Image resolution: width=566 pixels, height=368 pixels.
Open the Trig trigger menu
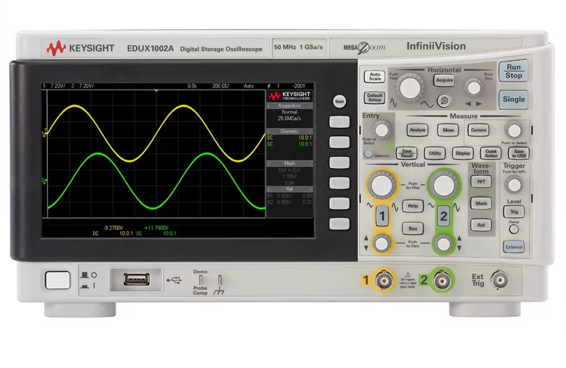[514, 212]
